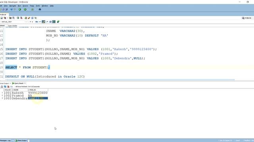The height and width of the screenshot is (142, 254).
Task: Click the DEFAULT ON NULL text line
Action: coord(45,77)
